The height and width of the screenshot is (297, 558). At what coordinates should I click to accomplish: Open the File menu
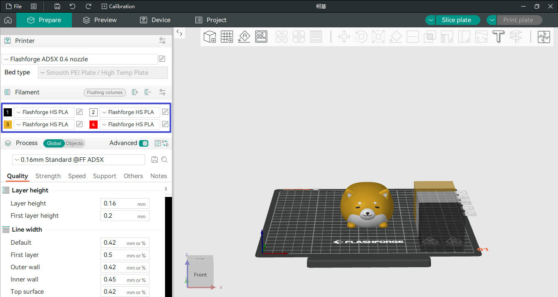tap(14, 7)
